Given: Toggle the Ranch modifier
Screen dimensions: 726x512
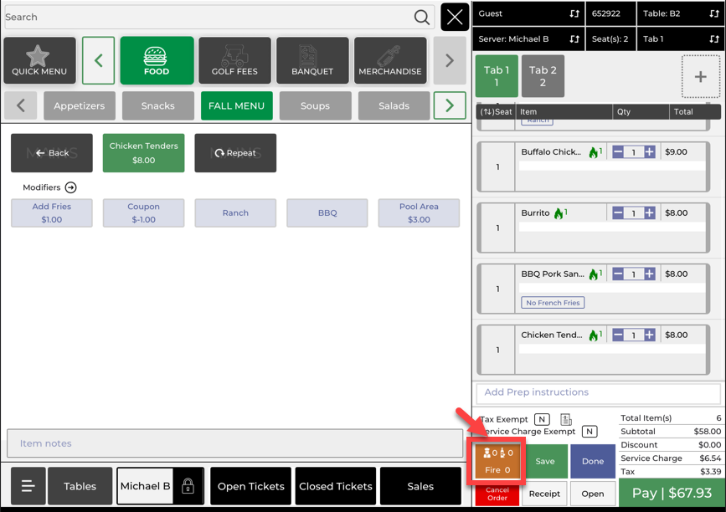Looking at the screenshot, I should click(x=235, y=213).
